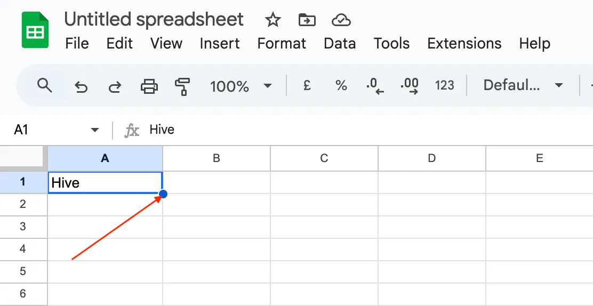Star the Untitled spreadsheet
593x306 pixels.
273,20
